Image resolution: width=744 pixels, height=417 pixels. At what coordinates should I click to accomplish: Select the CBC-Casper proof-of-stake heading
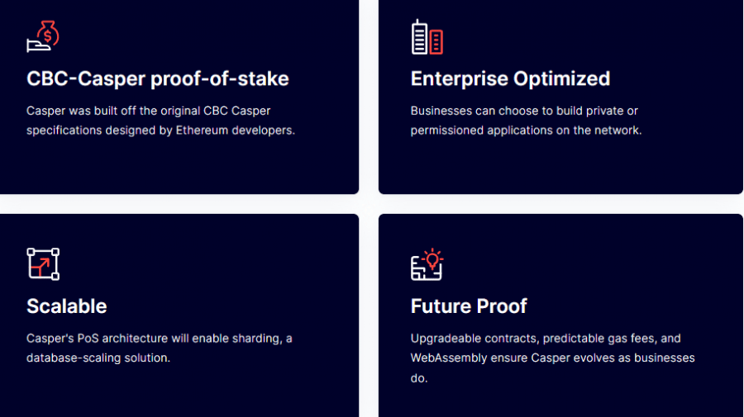coord(158,78)
